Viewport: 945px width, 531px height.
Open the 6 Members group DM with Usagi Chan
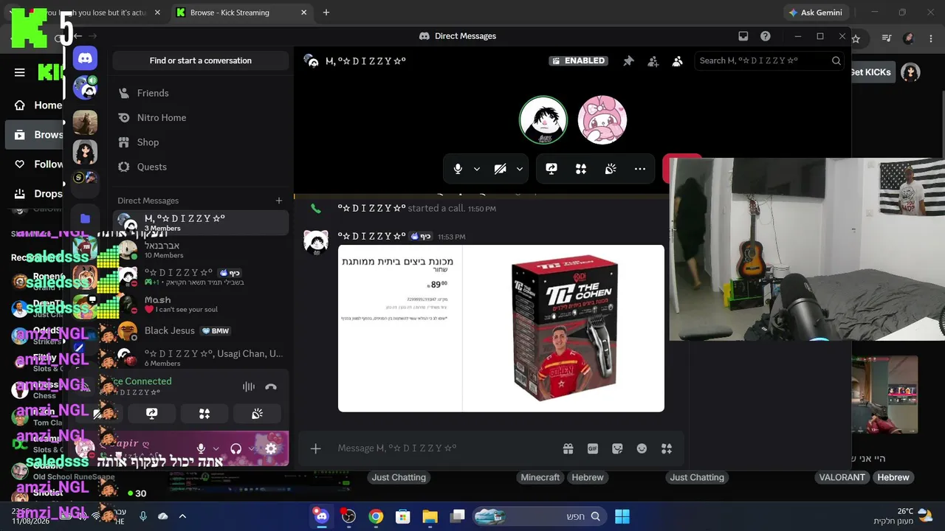(x=201, y=358)
